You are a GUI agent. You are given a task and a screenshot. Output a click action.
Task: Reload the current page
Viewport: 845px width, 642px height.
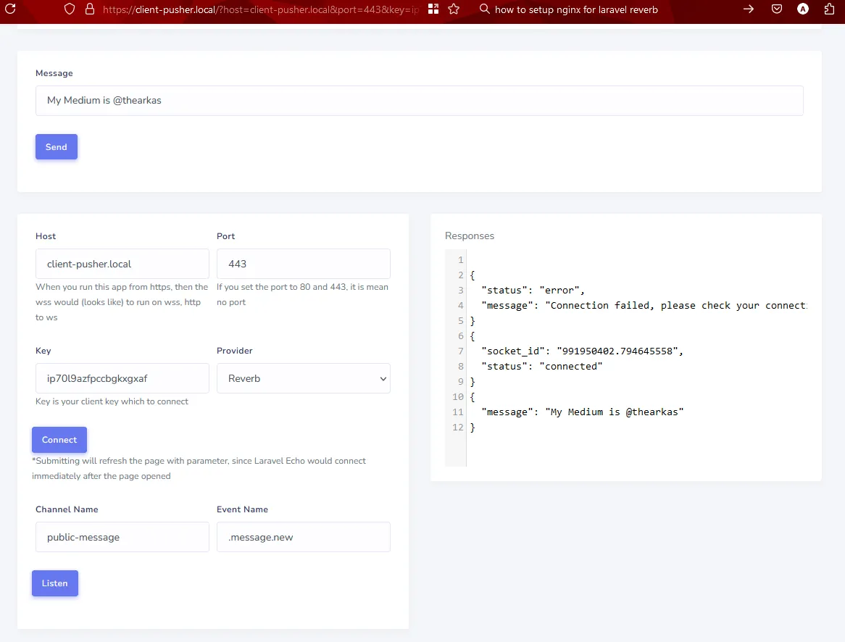10,9
